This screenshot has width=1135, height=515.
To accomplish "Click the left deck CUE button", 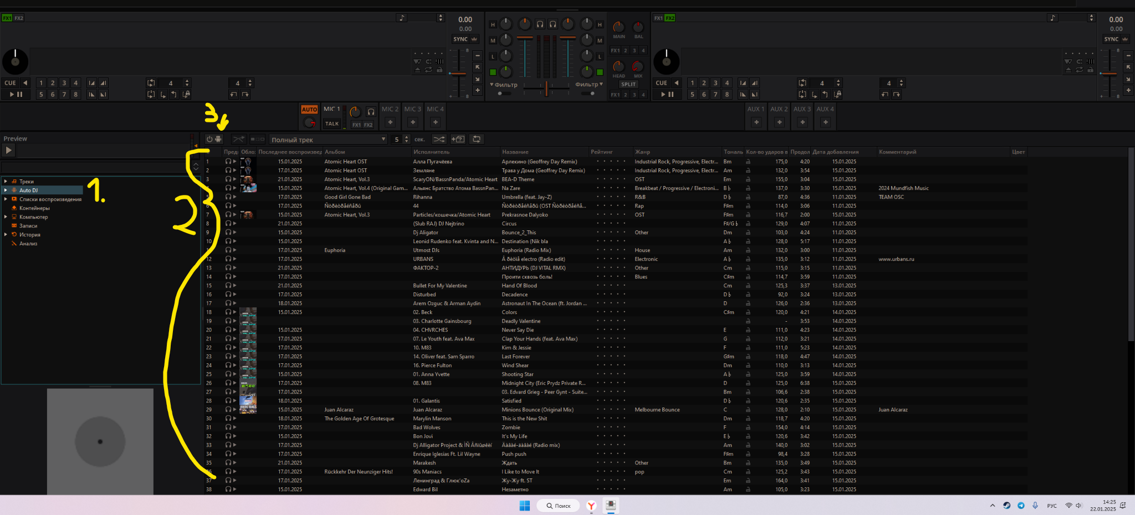I will click(10, 83).
